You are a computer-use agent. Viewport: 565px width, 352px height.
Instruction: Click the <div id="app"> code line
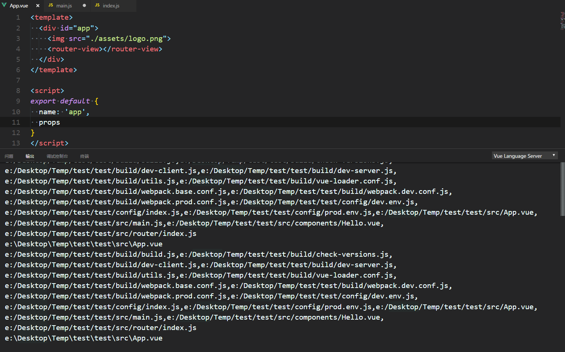point(69,28)
